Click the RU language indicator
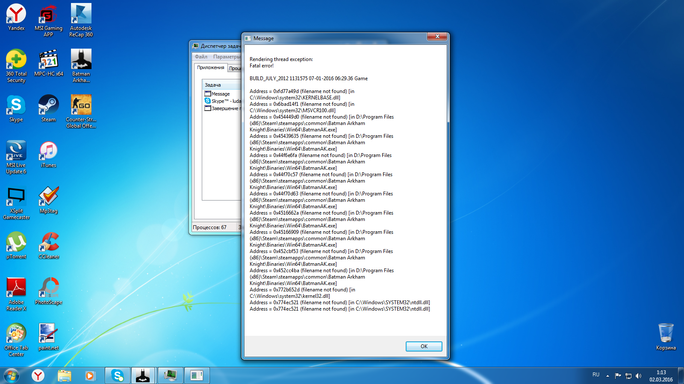684x384 pixels. point(596,375)
